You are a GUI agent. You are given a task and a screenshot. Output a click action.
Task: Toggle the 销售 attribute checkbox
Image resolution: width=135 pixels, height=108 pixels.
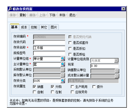pyautogui.click(x=34, y=87)
